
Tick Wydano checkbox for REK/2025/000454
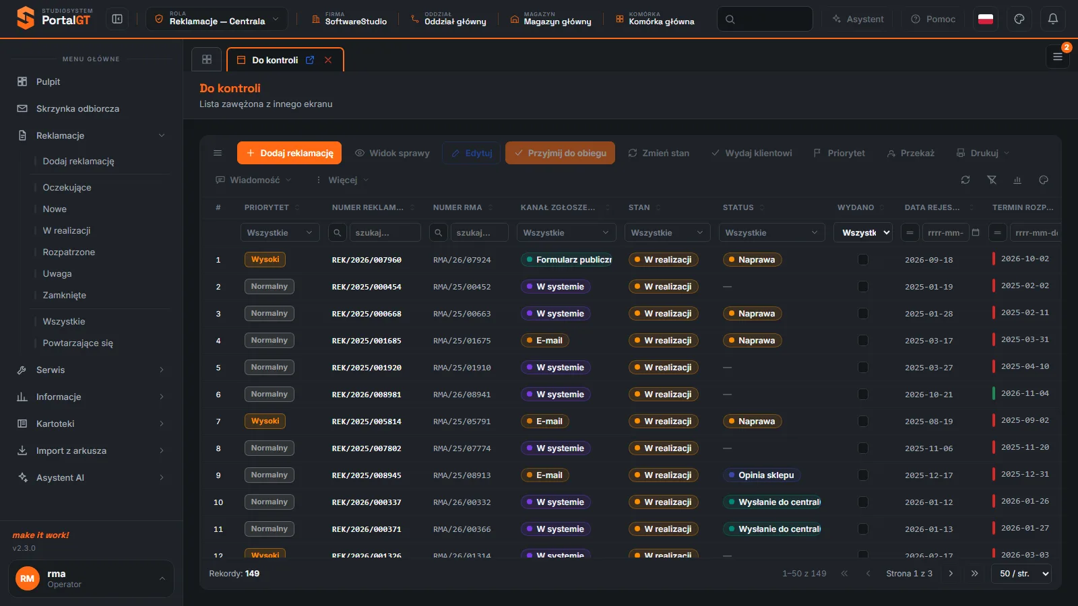point(863,287)
